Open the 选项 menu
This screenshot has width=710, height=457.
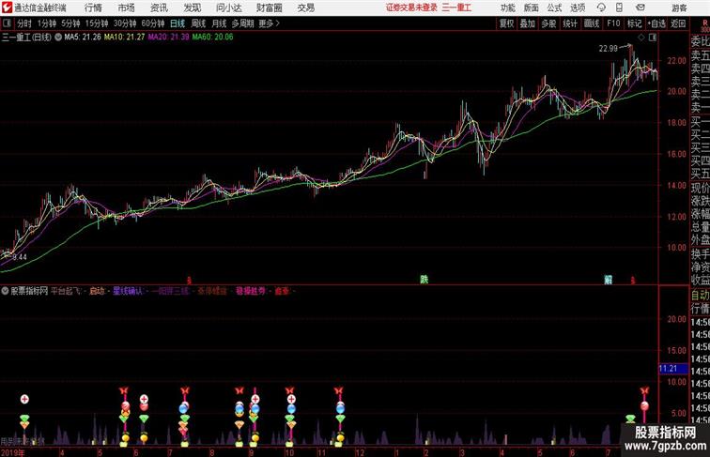[x=578, y=8]
